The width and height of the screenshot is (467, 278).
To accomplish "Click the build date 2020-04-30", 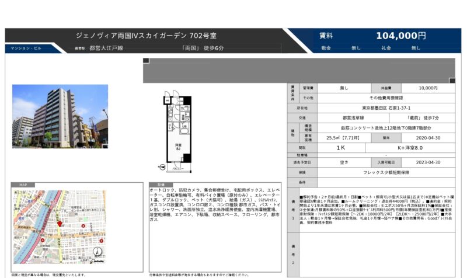I will [x=428, y=138].
